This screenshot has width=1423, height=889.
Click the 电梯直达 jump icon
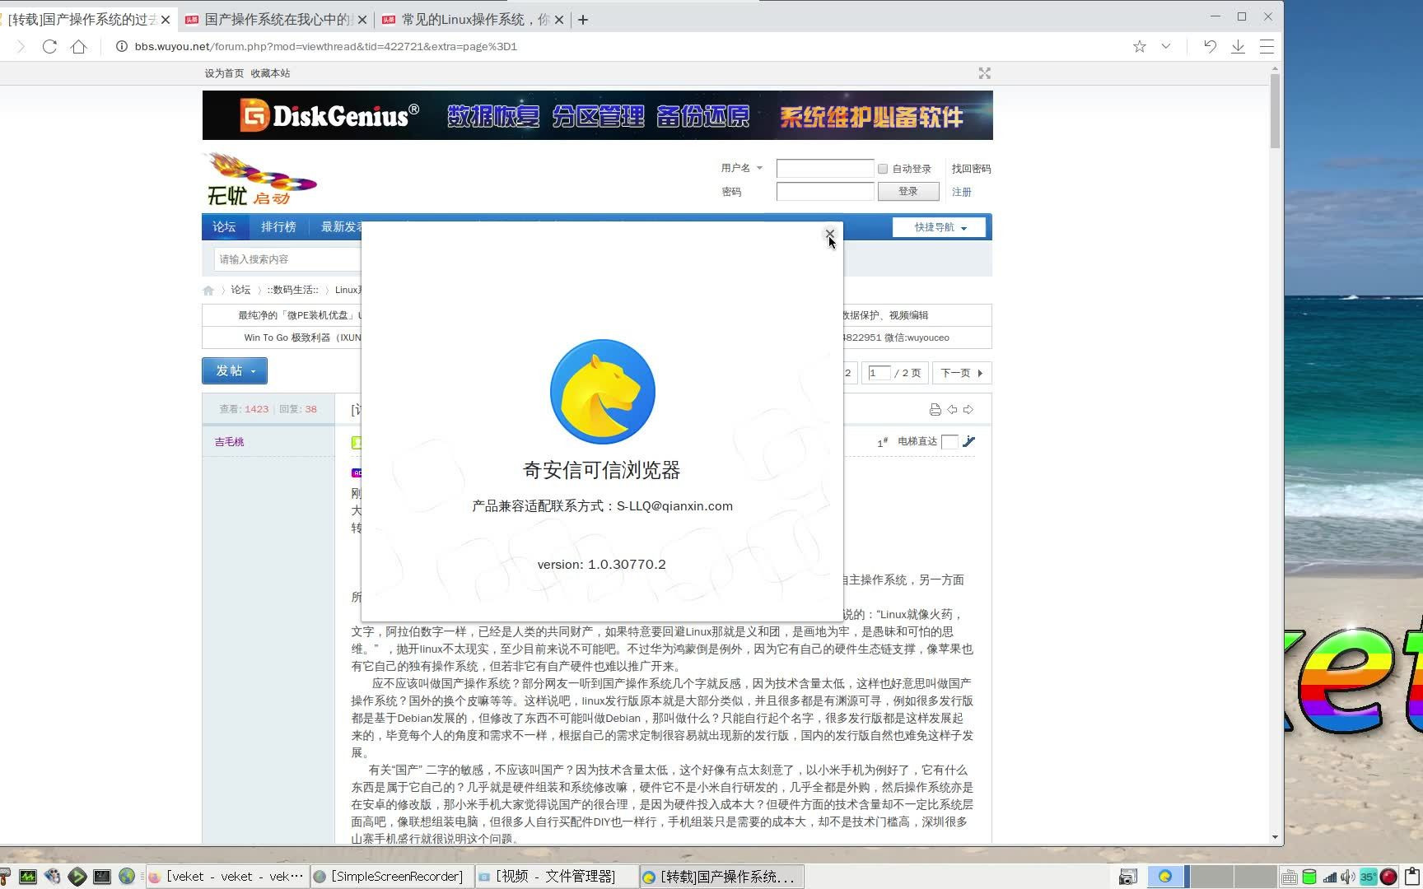click(x=968, y=442)
